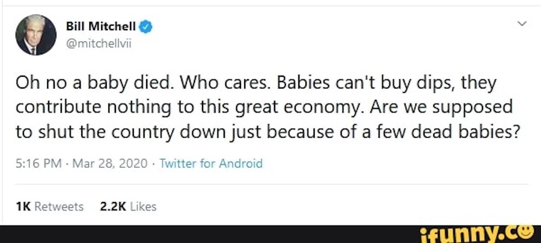Open the Retweets label
541x243 pixels.
click(58, 206)
